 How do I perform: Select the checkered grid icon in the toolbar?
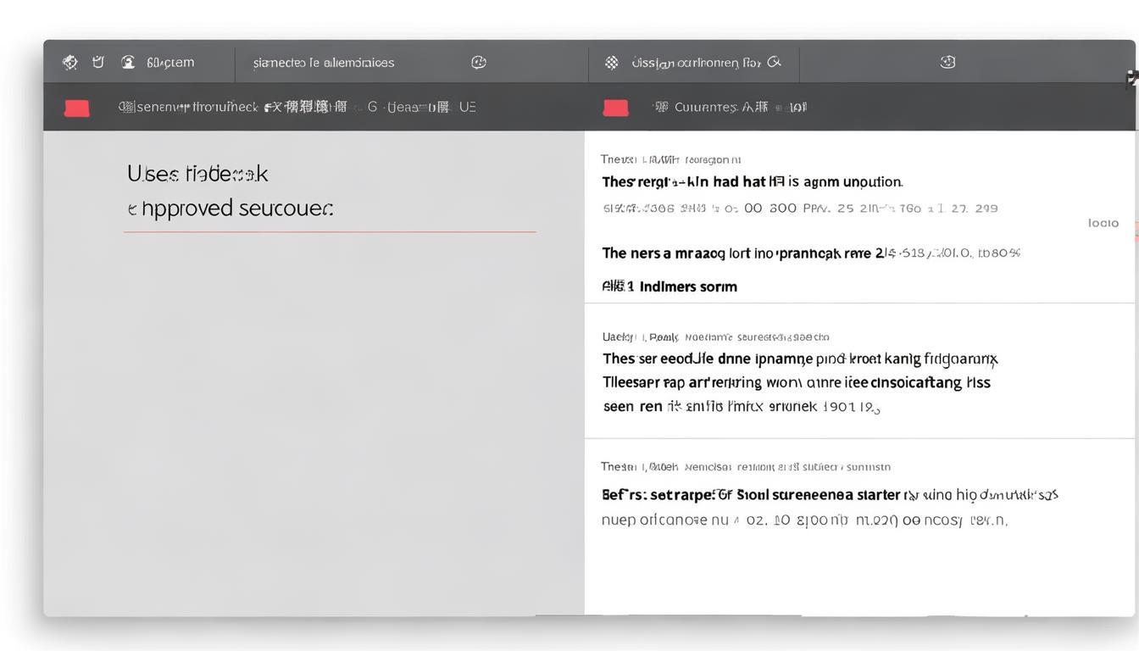click(x=613, y=62)
